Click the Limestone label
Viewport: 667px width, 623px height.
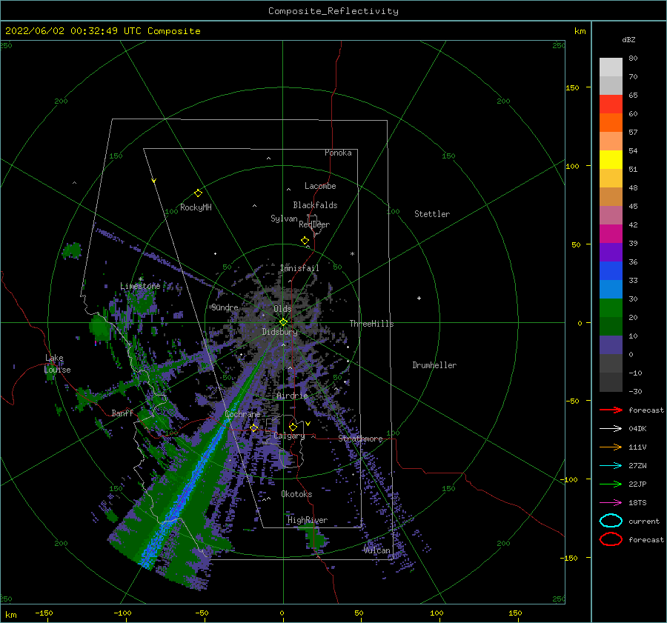tap(140, 286)
